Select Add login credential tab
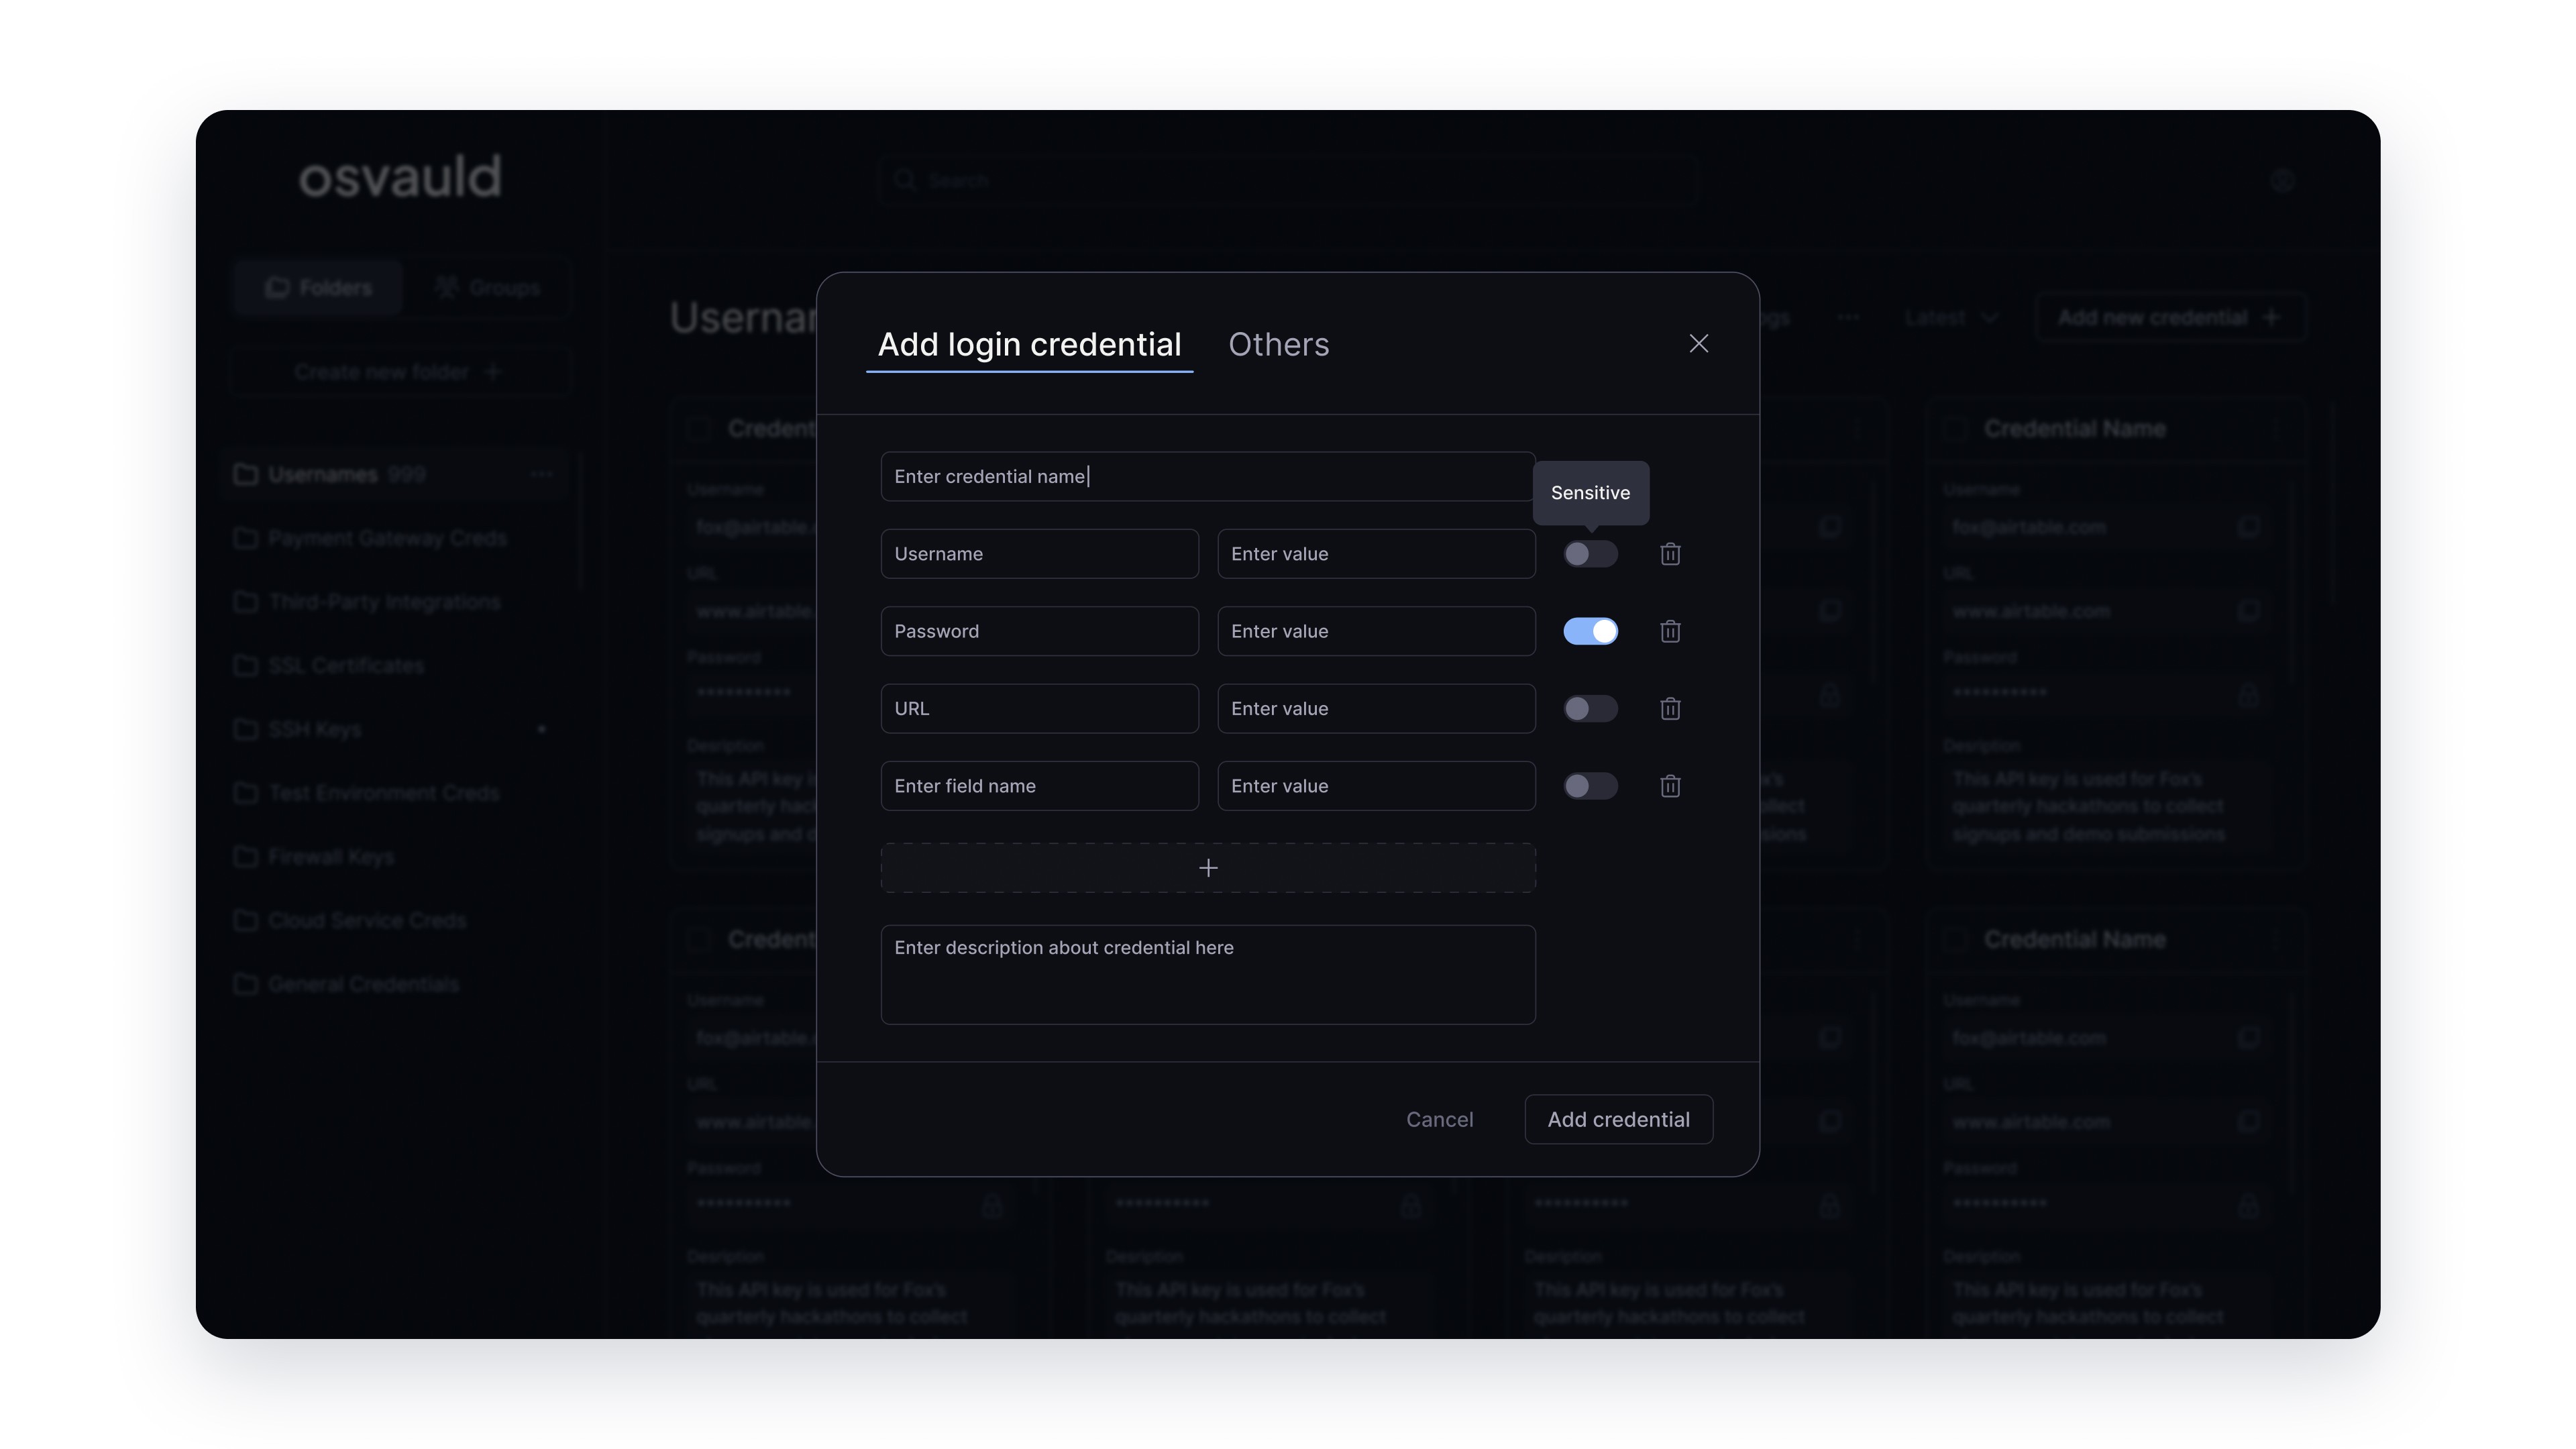Screen dimensions: 2576x1449 click(x=1029, y=345)
